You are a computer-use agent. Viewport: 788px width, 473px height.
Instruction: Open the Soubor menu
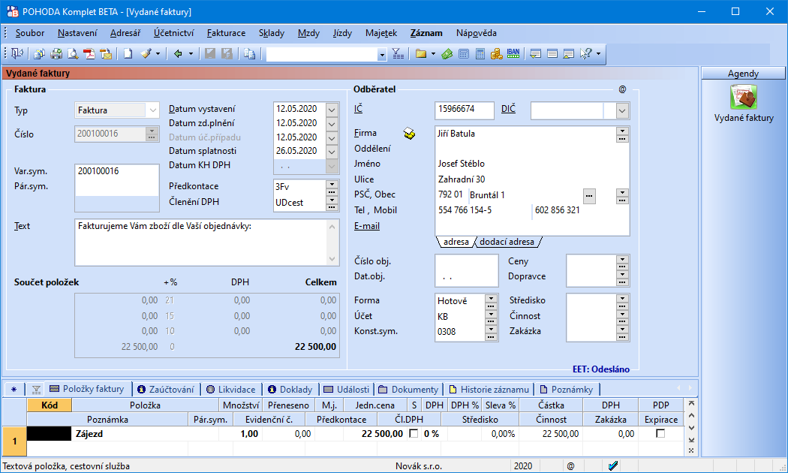click(x=30, y=33)
